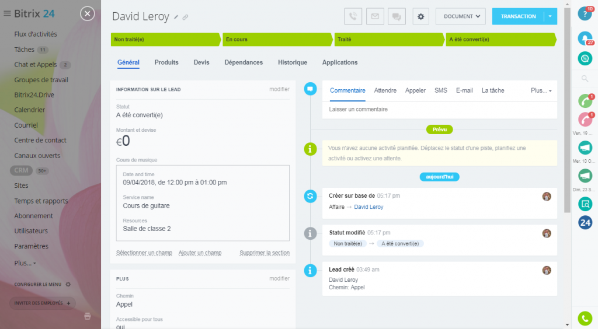The width and height of the screenshot is (598, 329).
Task: Select the Appeler timeline tab
Action: point(415,90)
